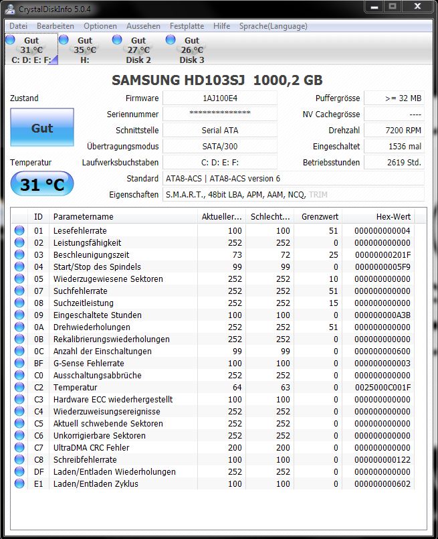Image resolution: width=438 pixels, height=539 pixels.
Task: Switch to Disk 2 tab
Action: click(x=138, y=50)
